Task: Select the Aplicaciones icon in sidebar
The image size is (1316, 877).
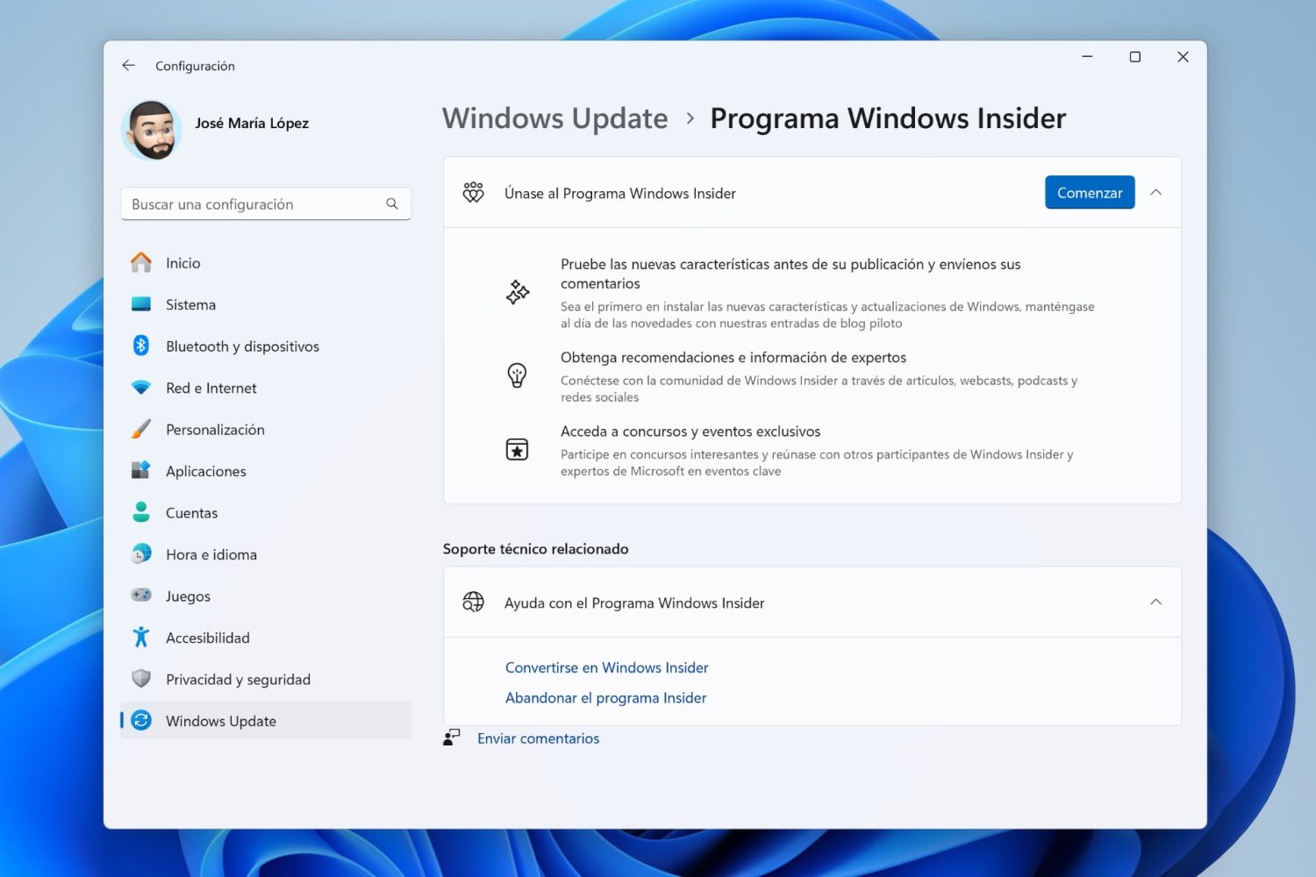Action: click(141, 471)
